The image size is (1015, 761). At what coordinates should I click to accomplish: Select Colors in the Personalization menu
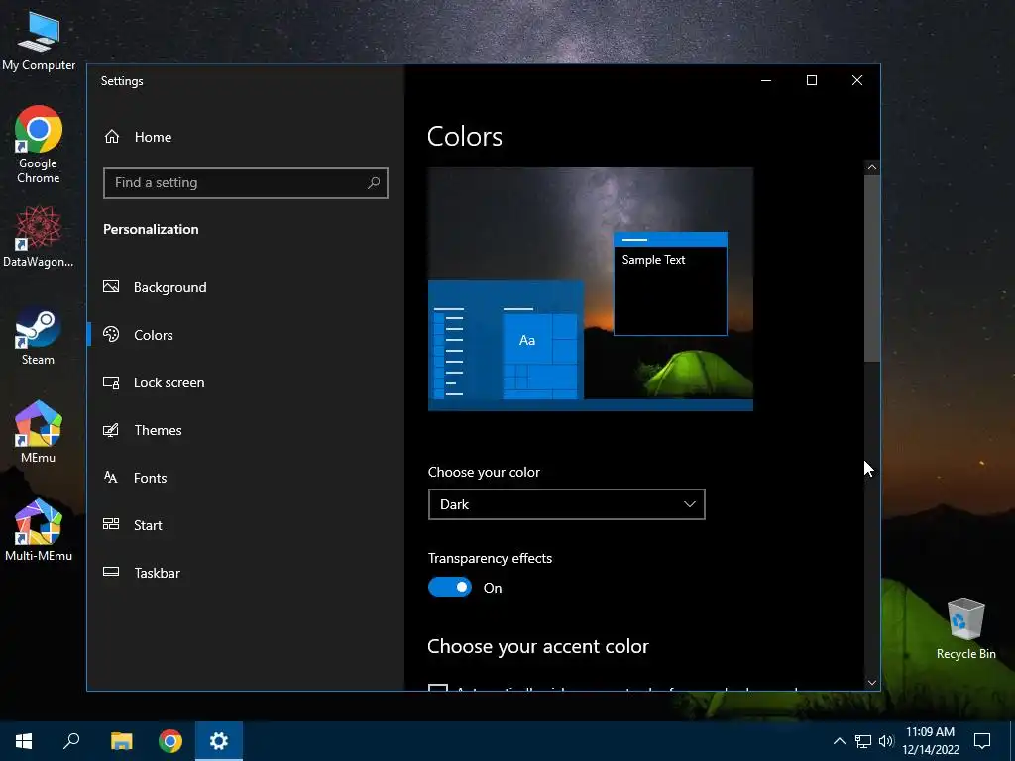tap(154, 335)
